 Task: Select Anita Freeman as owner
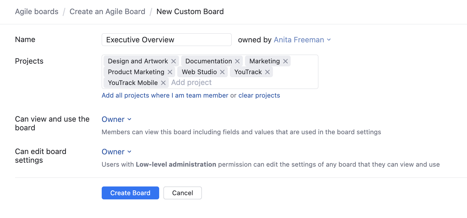click(299, 40)
